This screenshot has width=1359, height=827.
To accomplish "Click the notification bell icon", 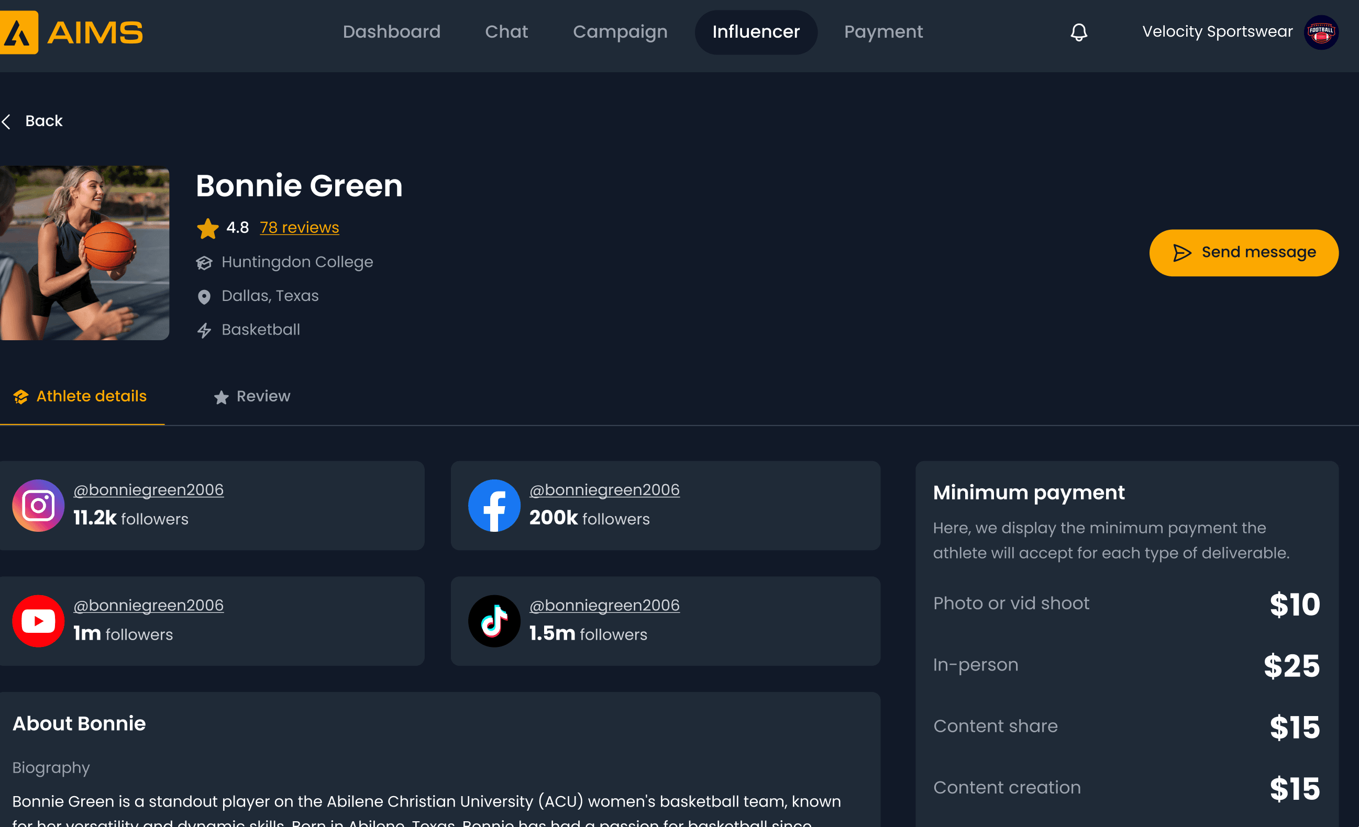I will (1079, 32).
